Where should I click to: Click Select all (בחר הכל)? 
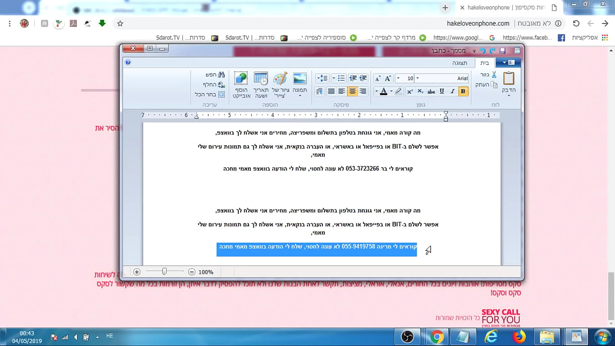(x=210, y=95)
